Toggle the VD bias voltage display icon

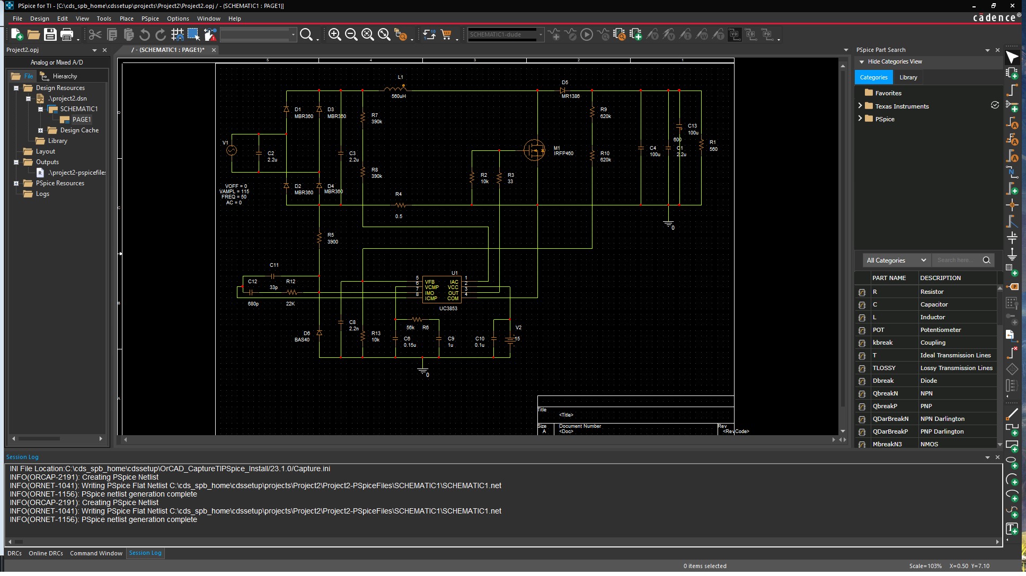pyautogui.click(x=735, y=34)
